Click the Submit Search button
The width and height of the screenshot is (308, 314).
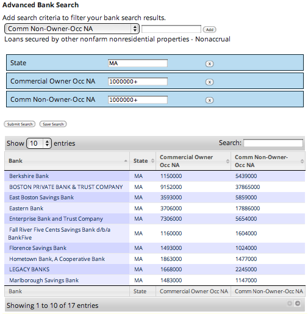(20, 124)
